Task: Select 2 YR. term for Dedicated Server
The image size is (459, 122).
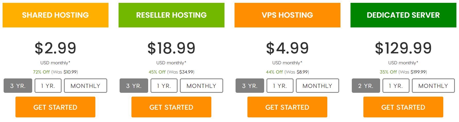Action: point(366,86)
